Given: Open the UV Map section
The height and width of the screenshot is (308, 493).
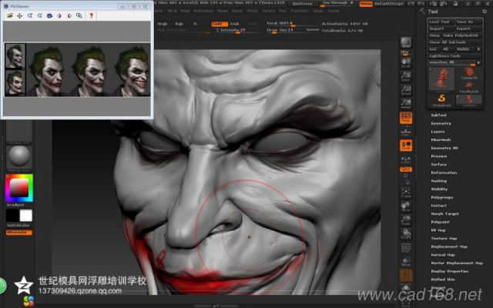Looking at the screenshot, I should (x=438, y=230).
